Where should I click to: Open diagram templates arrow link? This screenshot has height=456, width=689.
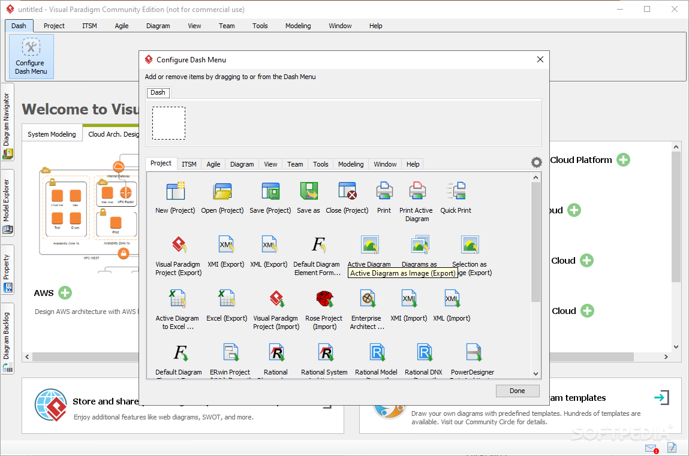pos(661,398)
